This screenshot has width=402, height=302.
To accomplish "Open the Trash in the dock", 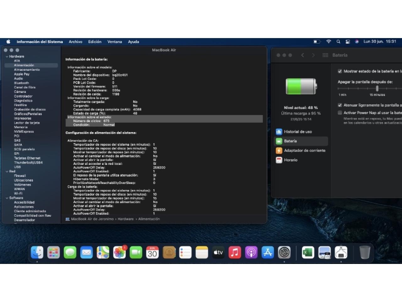I will pyautogui.click(x=365, y=252).
